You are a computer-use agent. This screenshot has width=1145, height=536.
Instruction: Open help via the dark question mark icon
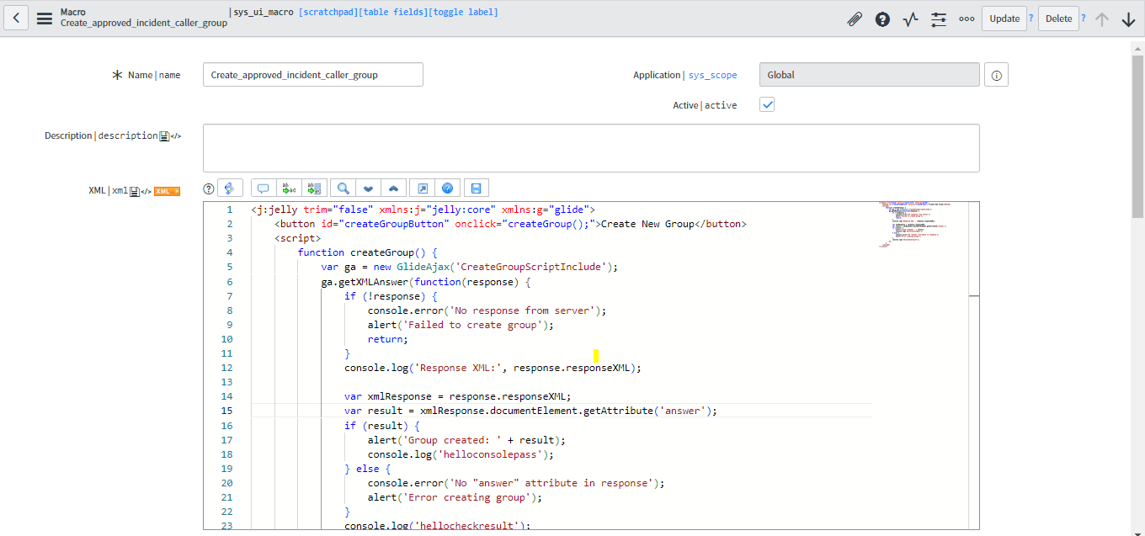882,18
